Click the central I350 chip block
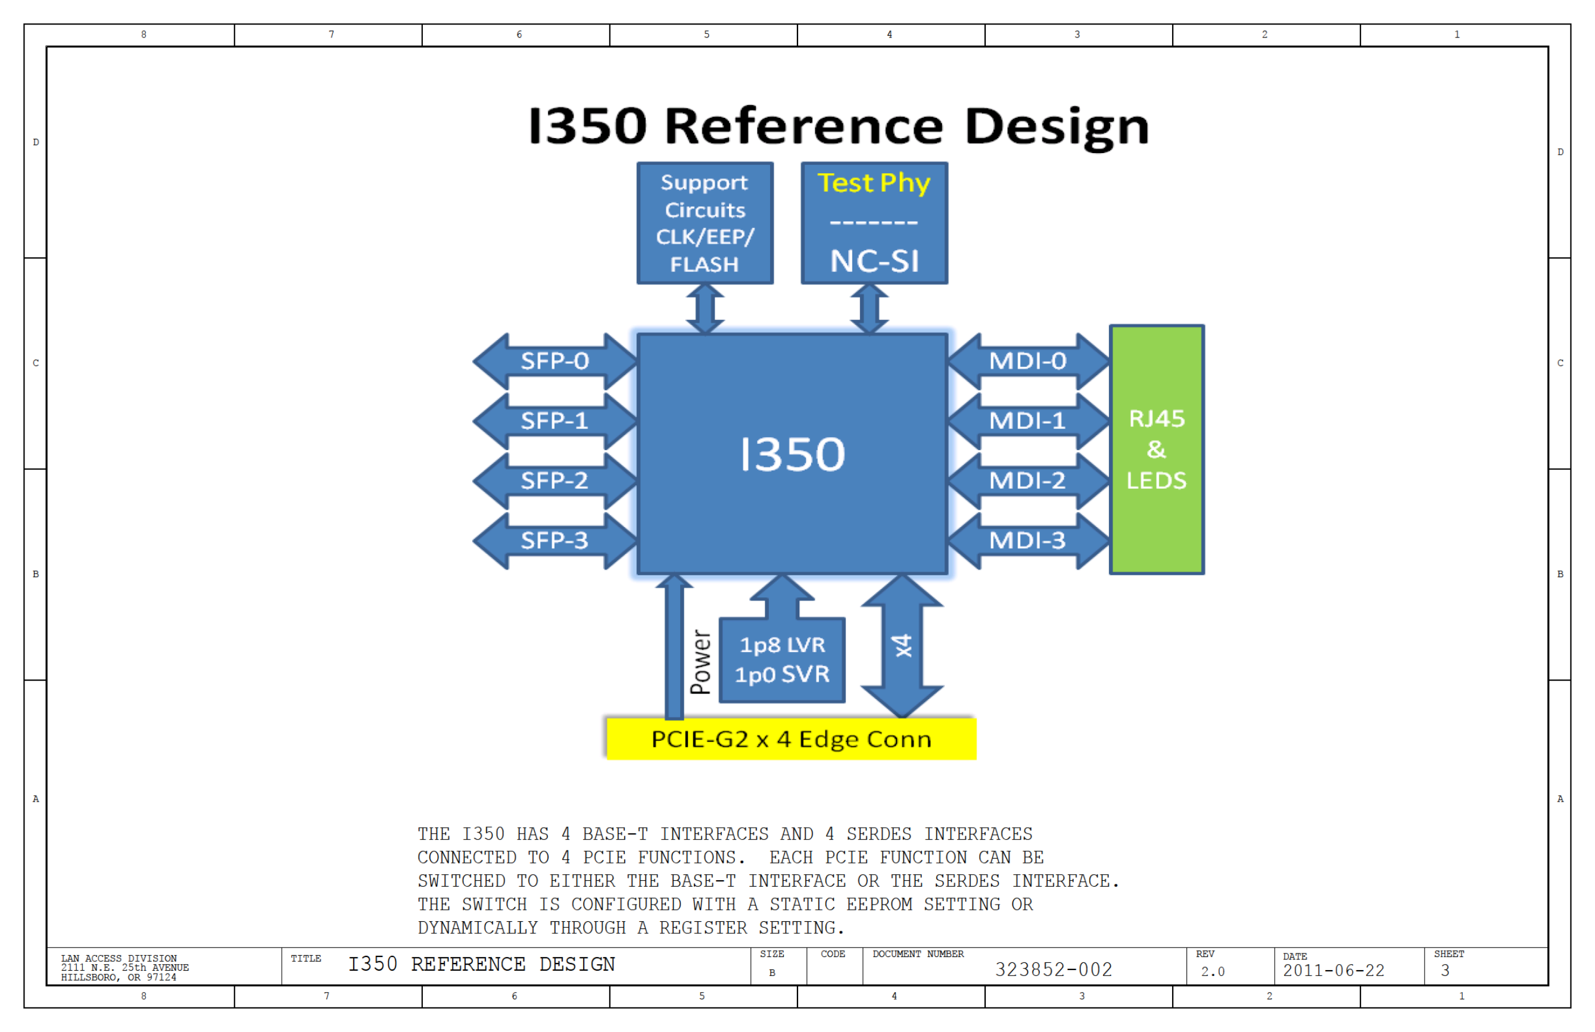Image resolution: width=1595 pixels, height=1032 pixels. point(792,454)
